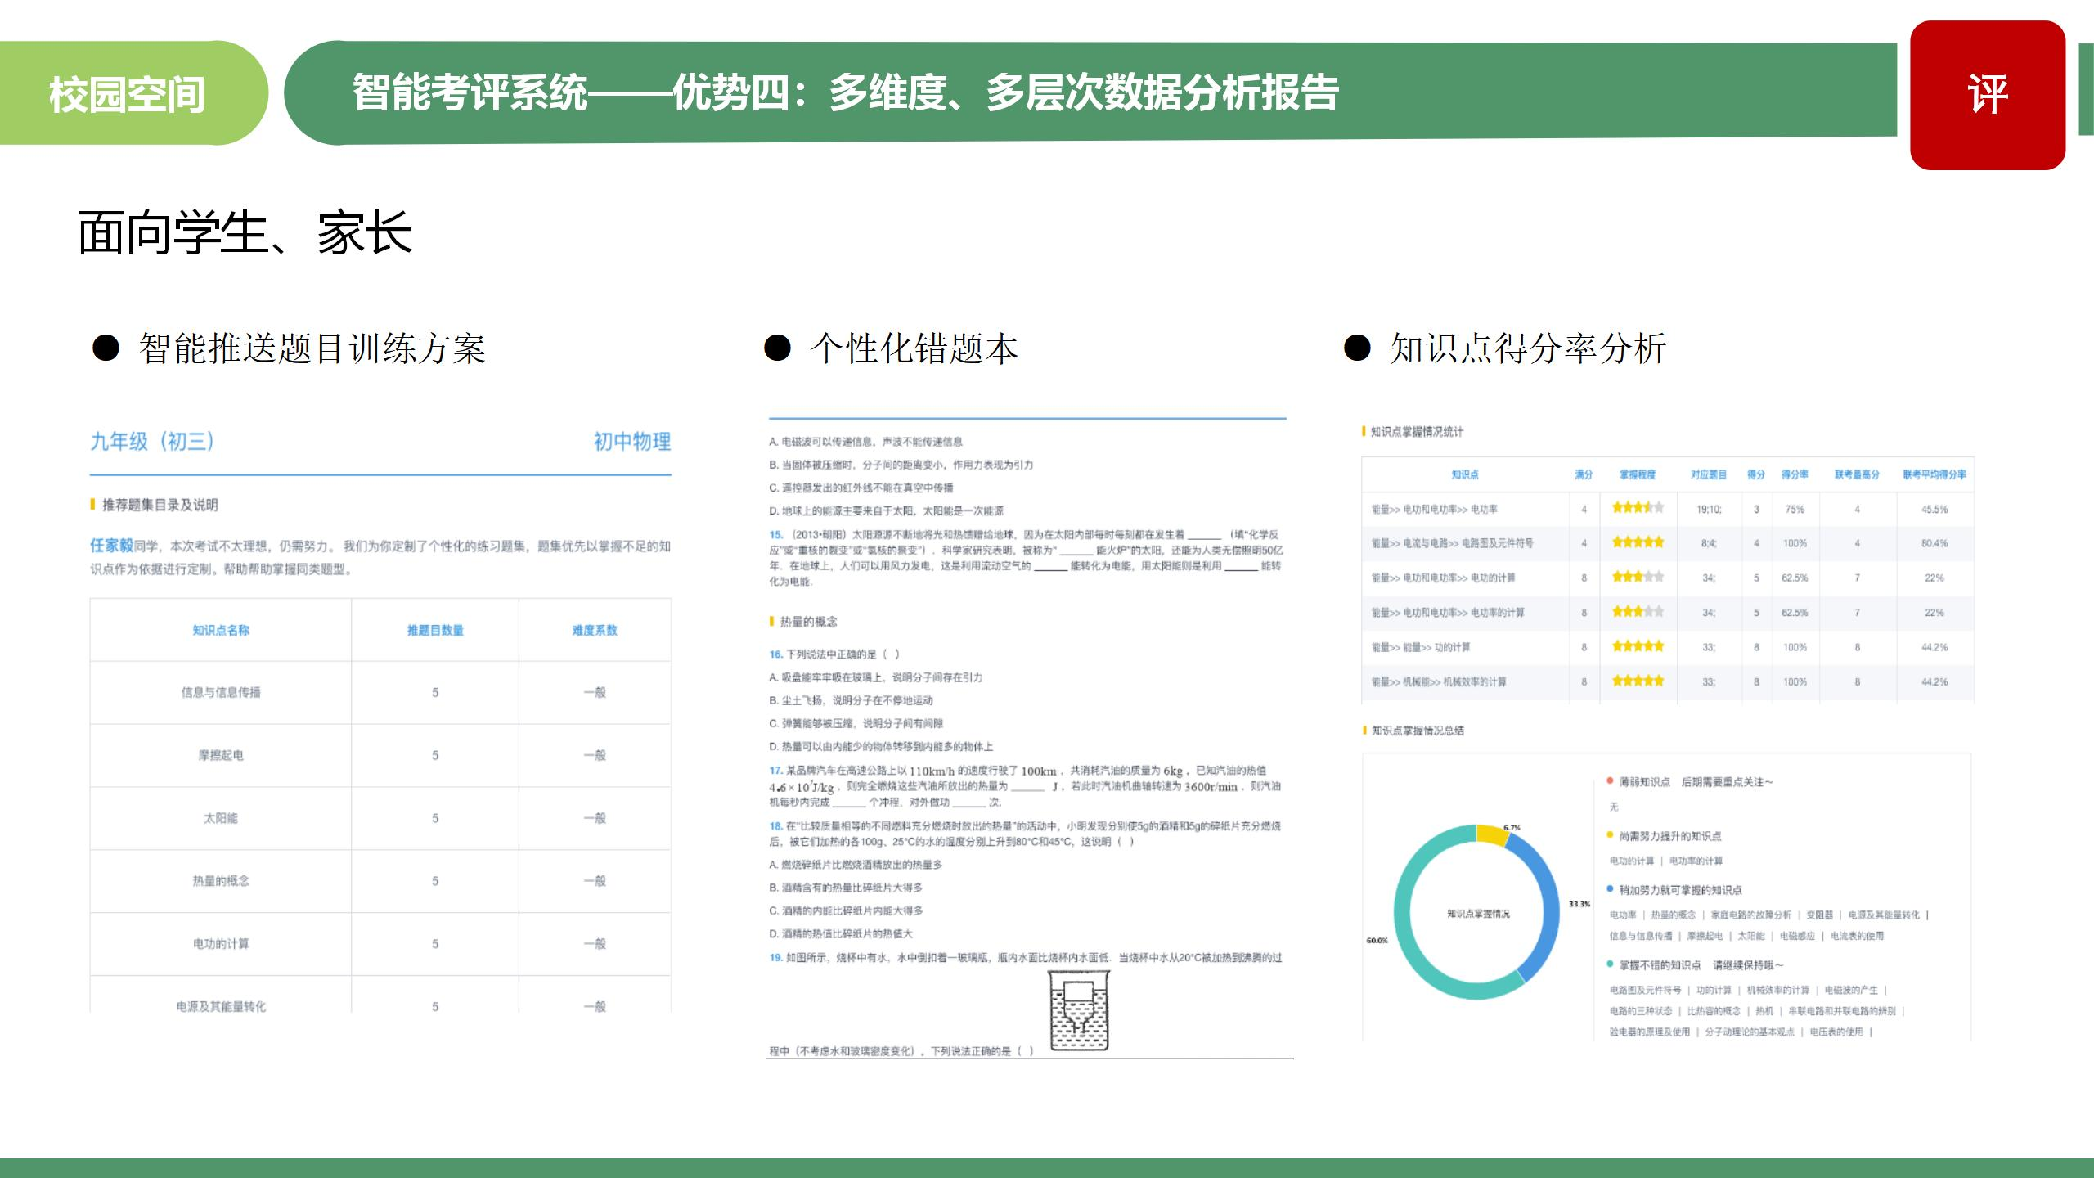The width and height of the screenshot is (2094, 1178).
Task: Click 分子动理论的基本观点 in summary
Action: (1750, 1032)
